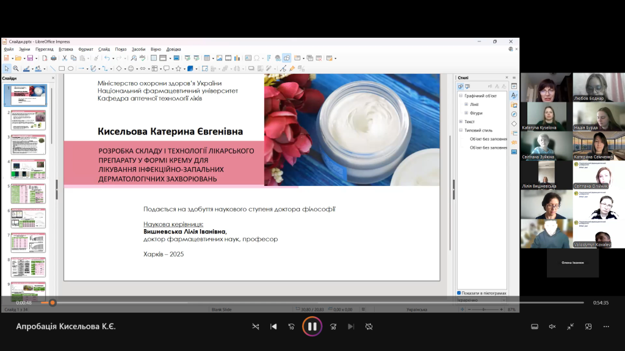
Task: Open Find and Replace magnifier icon
Action: pyautogui.click(x=134, y=58)
